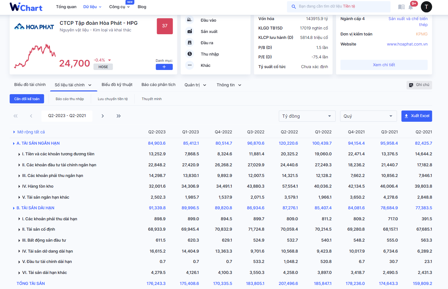Screen dimensions: 448x289
Task: Select Báo cáo thu nhập sub-tab
Action: coord(70,99)
